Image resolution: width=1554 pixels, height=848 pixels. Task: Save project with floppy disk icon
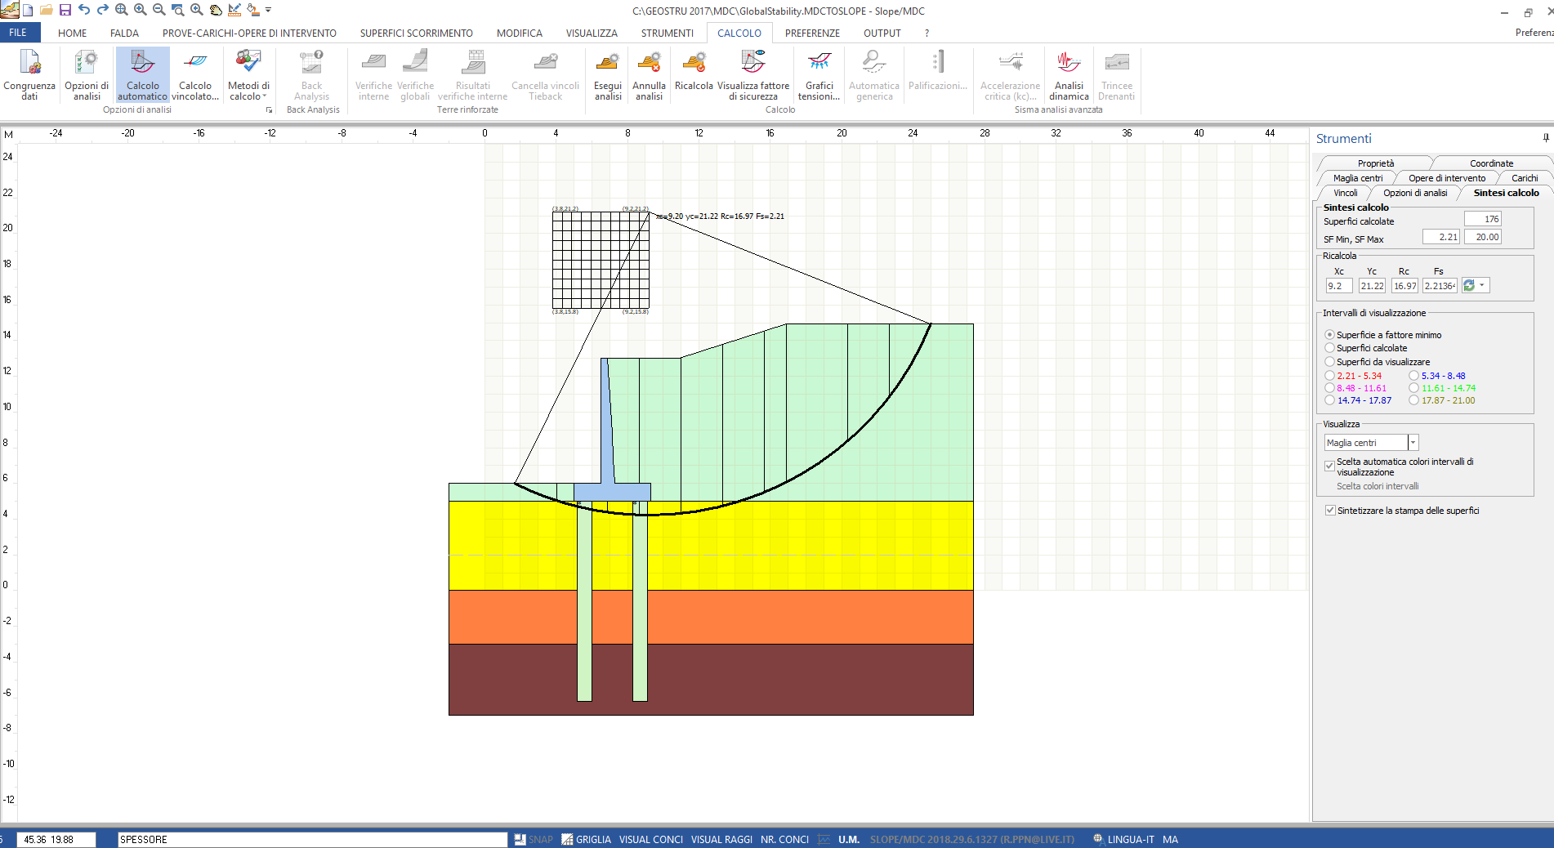(65, 10)
